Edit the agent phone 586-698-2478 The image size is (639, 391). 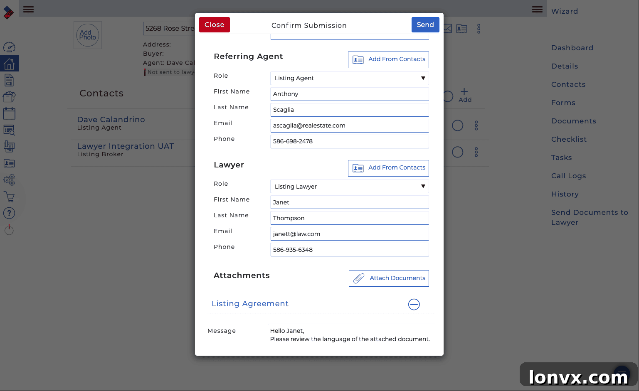coord(350,141)
